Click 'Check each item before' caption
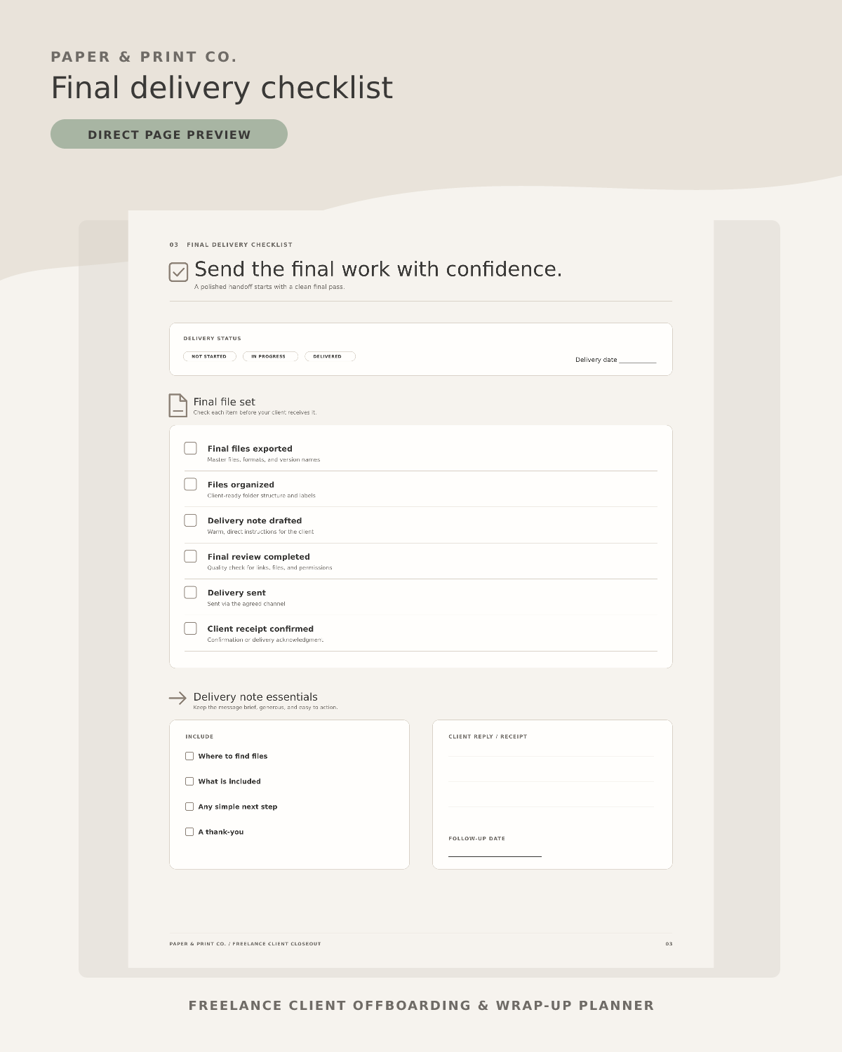The image size is (842, 1052). pyautogui.click(x=255, y=412)
